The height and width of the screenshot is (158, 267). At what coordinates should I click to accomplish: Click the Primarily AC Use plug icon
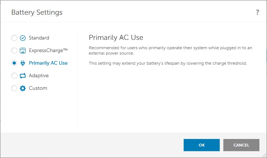pyautogui.click(x=23, y=63)
